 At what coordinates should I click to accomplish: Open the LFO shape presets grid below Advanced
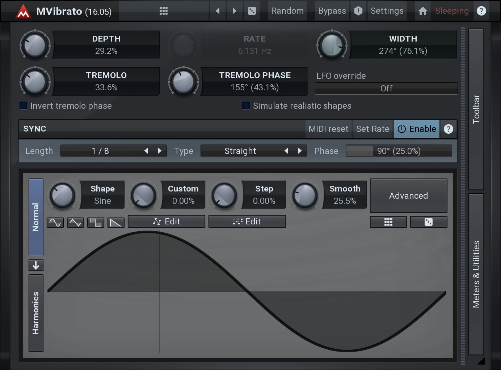pyautogui.click(x=388, y=222)
